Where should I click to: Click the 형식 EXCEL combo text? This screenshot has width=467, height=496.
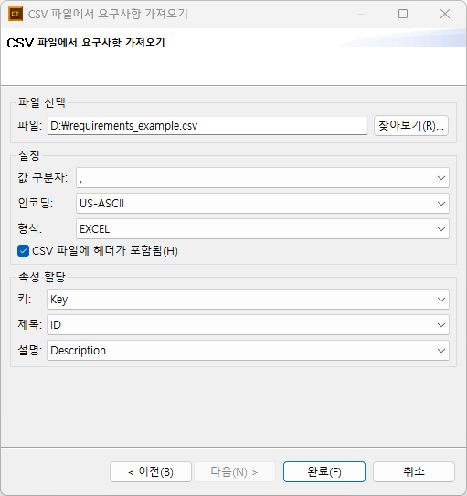(x=95, y=229)
